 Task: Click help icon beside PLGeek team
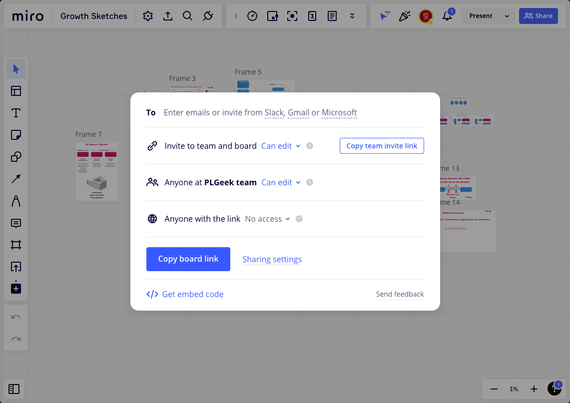(310, 182)
